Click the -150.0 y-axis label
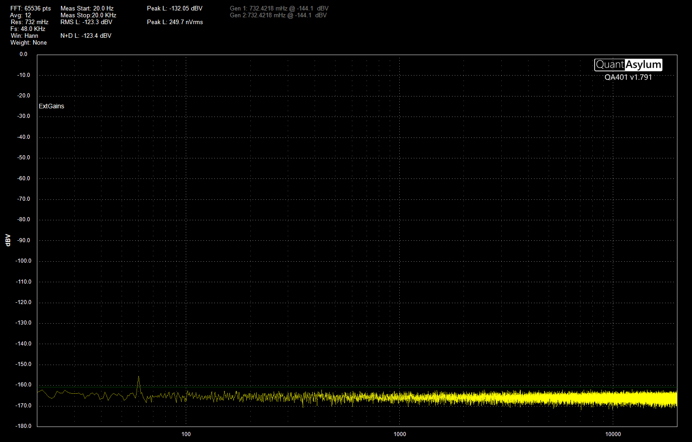Image resolution: width=692 pixels, height=442 pixels. tap(23, 364)
